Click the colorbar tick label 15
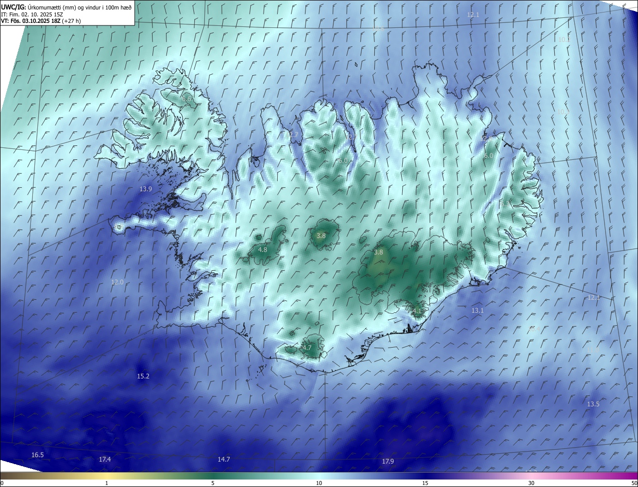 pyautogui.click(x=425, y=483)
